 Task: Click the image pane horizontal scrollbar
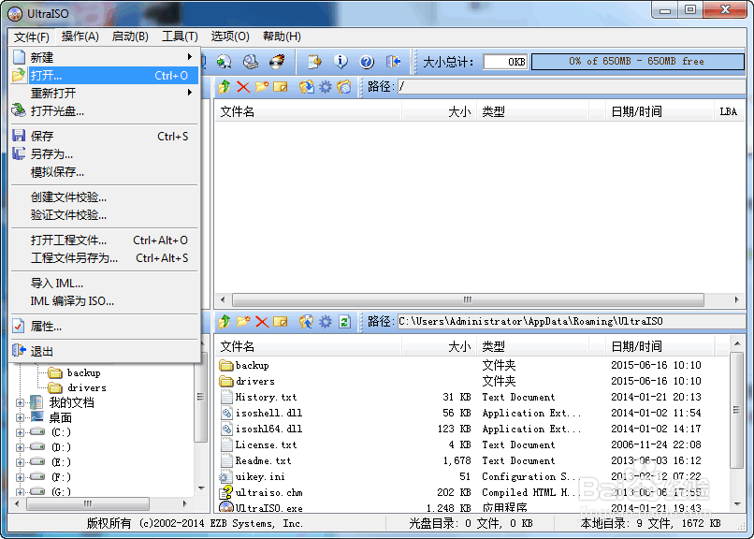[x=468, y=299]
